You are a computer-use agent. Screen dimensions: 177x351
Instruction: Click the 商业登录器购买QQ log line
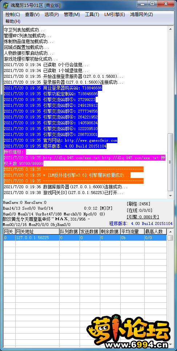pos(53,88)
